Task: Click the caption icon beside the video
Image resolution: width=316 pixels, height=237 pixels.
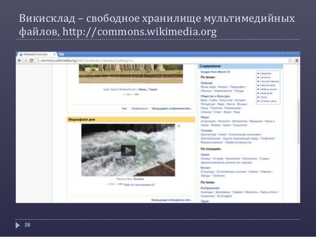Action: tap(179, 126)
